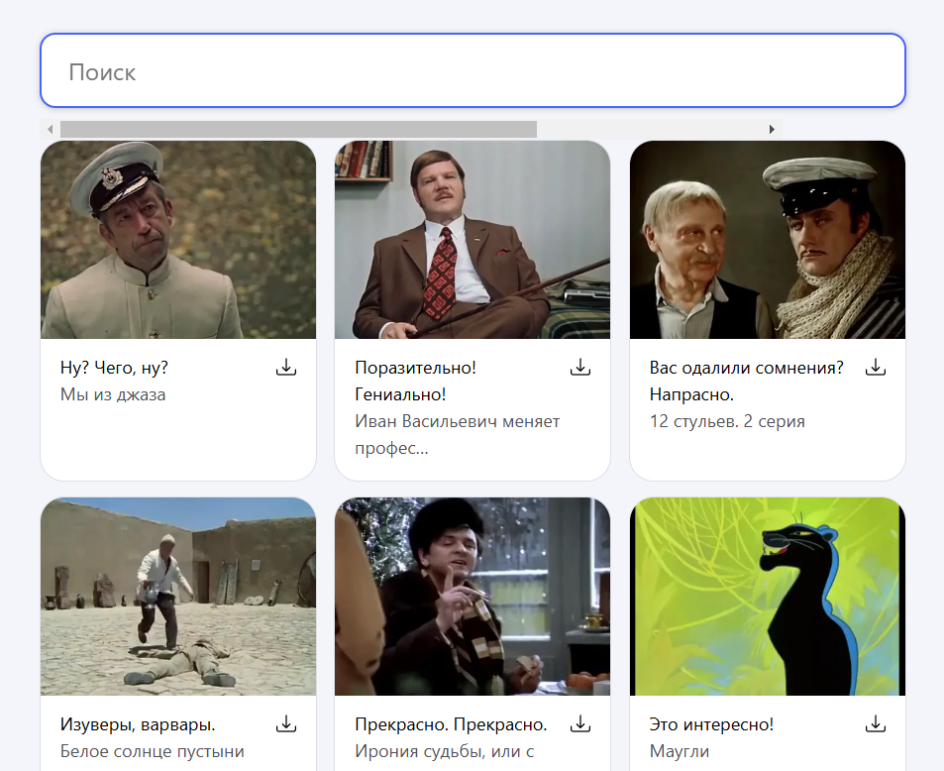Select the quote "Ну? Чего, ну?"

[x=114, y=368]
